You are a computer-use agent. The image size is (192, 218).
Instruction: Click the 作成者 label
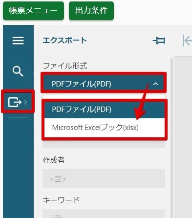(x=54, y=160)
